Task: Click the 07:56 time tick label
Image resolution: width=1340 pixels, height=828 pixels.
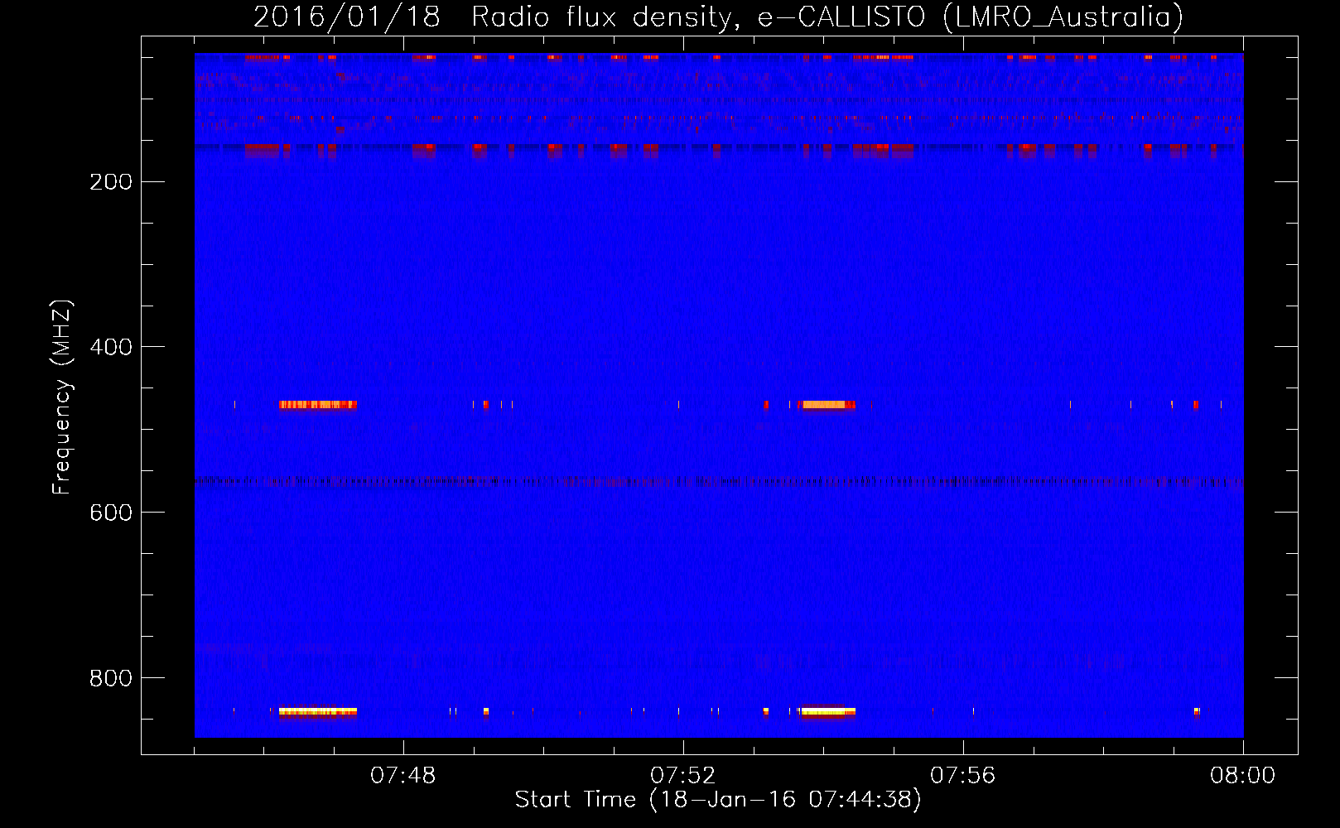Action: pyautogui.click(x=962, y=776)
